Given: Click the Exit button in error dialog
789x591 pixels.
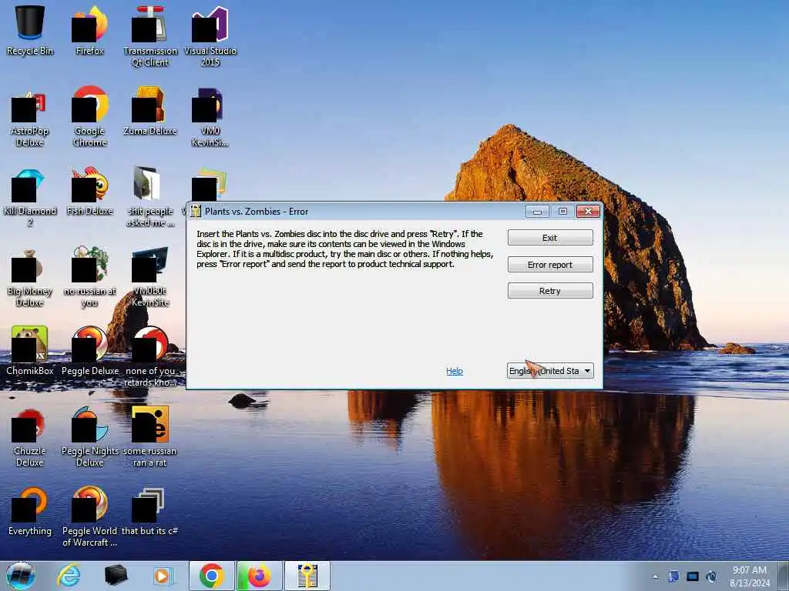Looking at the screenshot, I should pyautogui.click(x=550, y=238).
